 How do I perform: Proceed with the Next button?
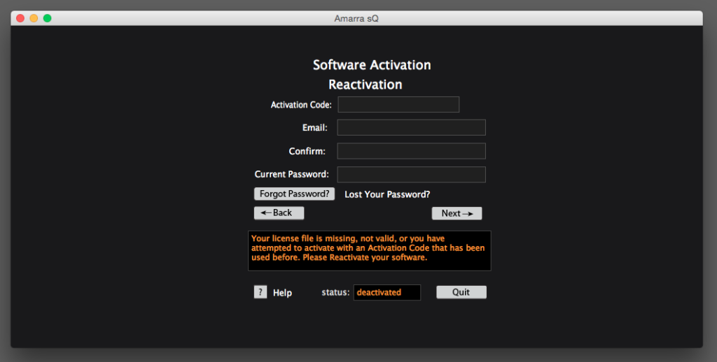(x=457, y=213)
